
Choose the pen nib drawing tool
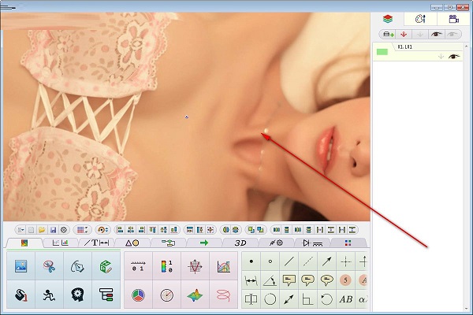click(76, 266)
